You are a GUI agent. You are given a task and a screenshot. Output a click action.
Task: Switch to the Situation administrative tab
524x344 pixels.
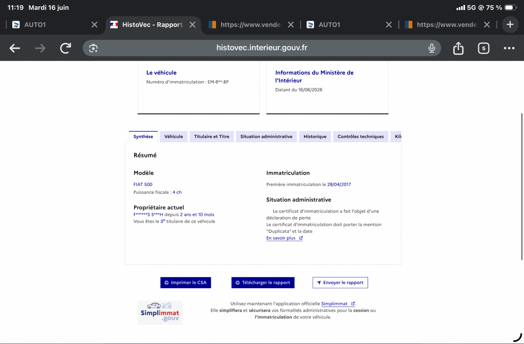(266, 137)
